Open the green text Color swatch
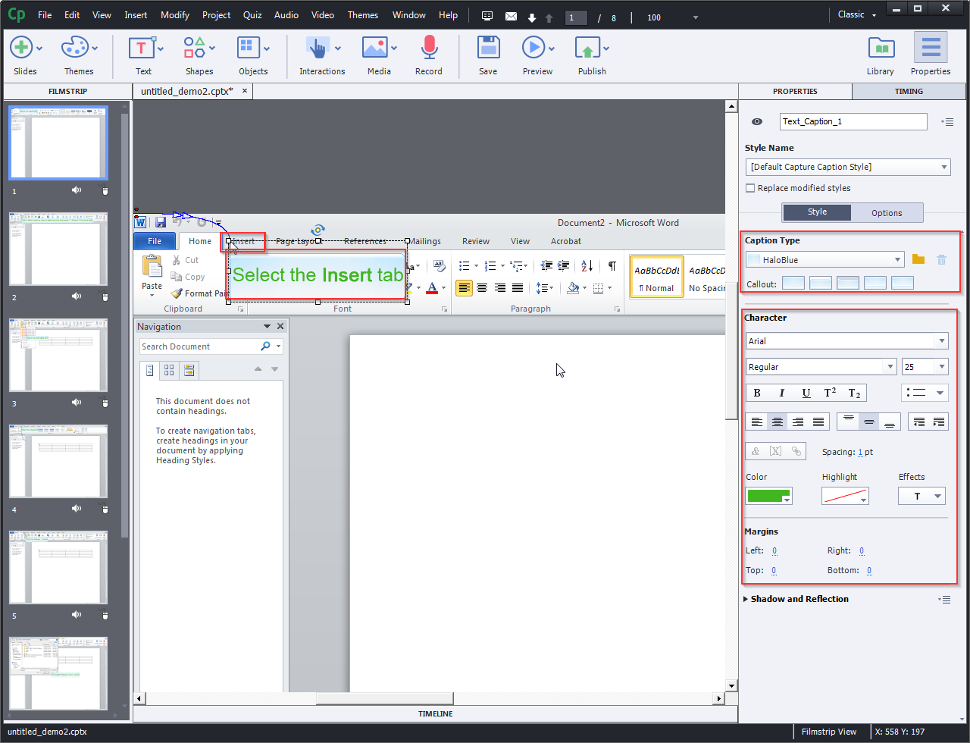This screenshot has width=970, height=743. tap(765, 496)
